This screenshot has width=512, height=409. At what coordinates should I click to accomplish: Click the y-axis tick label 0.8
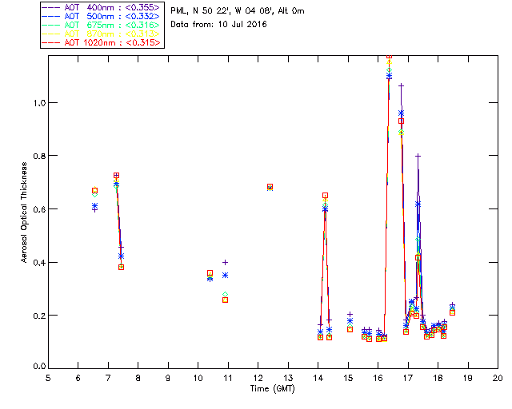[39, 156]
